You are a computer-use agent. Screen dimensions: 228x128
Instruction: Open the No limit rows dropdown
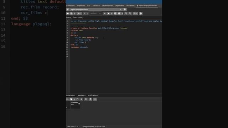95,14
